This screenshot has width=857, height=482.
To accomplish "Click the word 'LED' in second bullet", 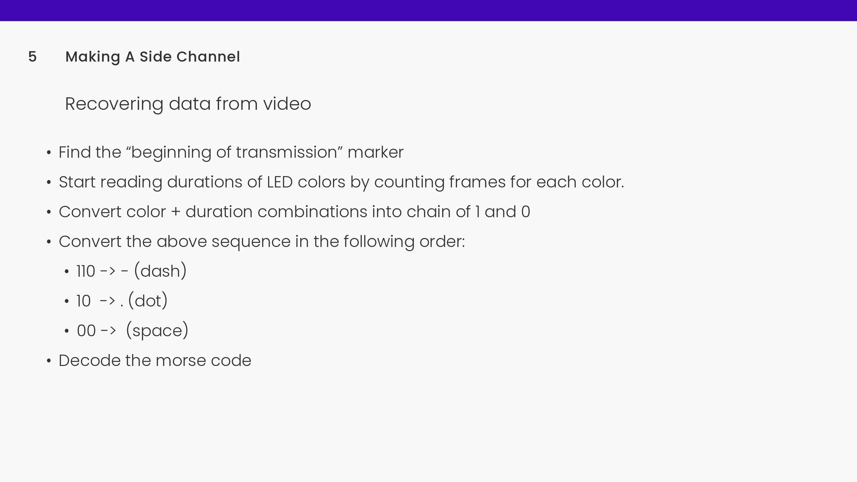I will click(279, 182).
